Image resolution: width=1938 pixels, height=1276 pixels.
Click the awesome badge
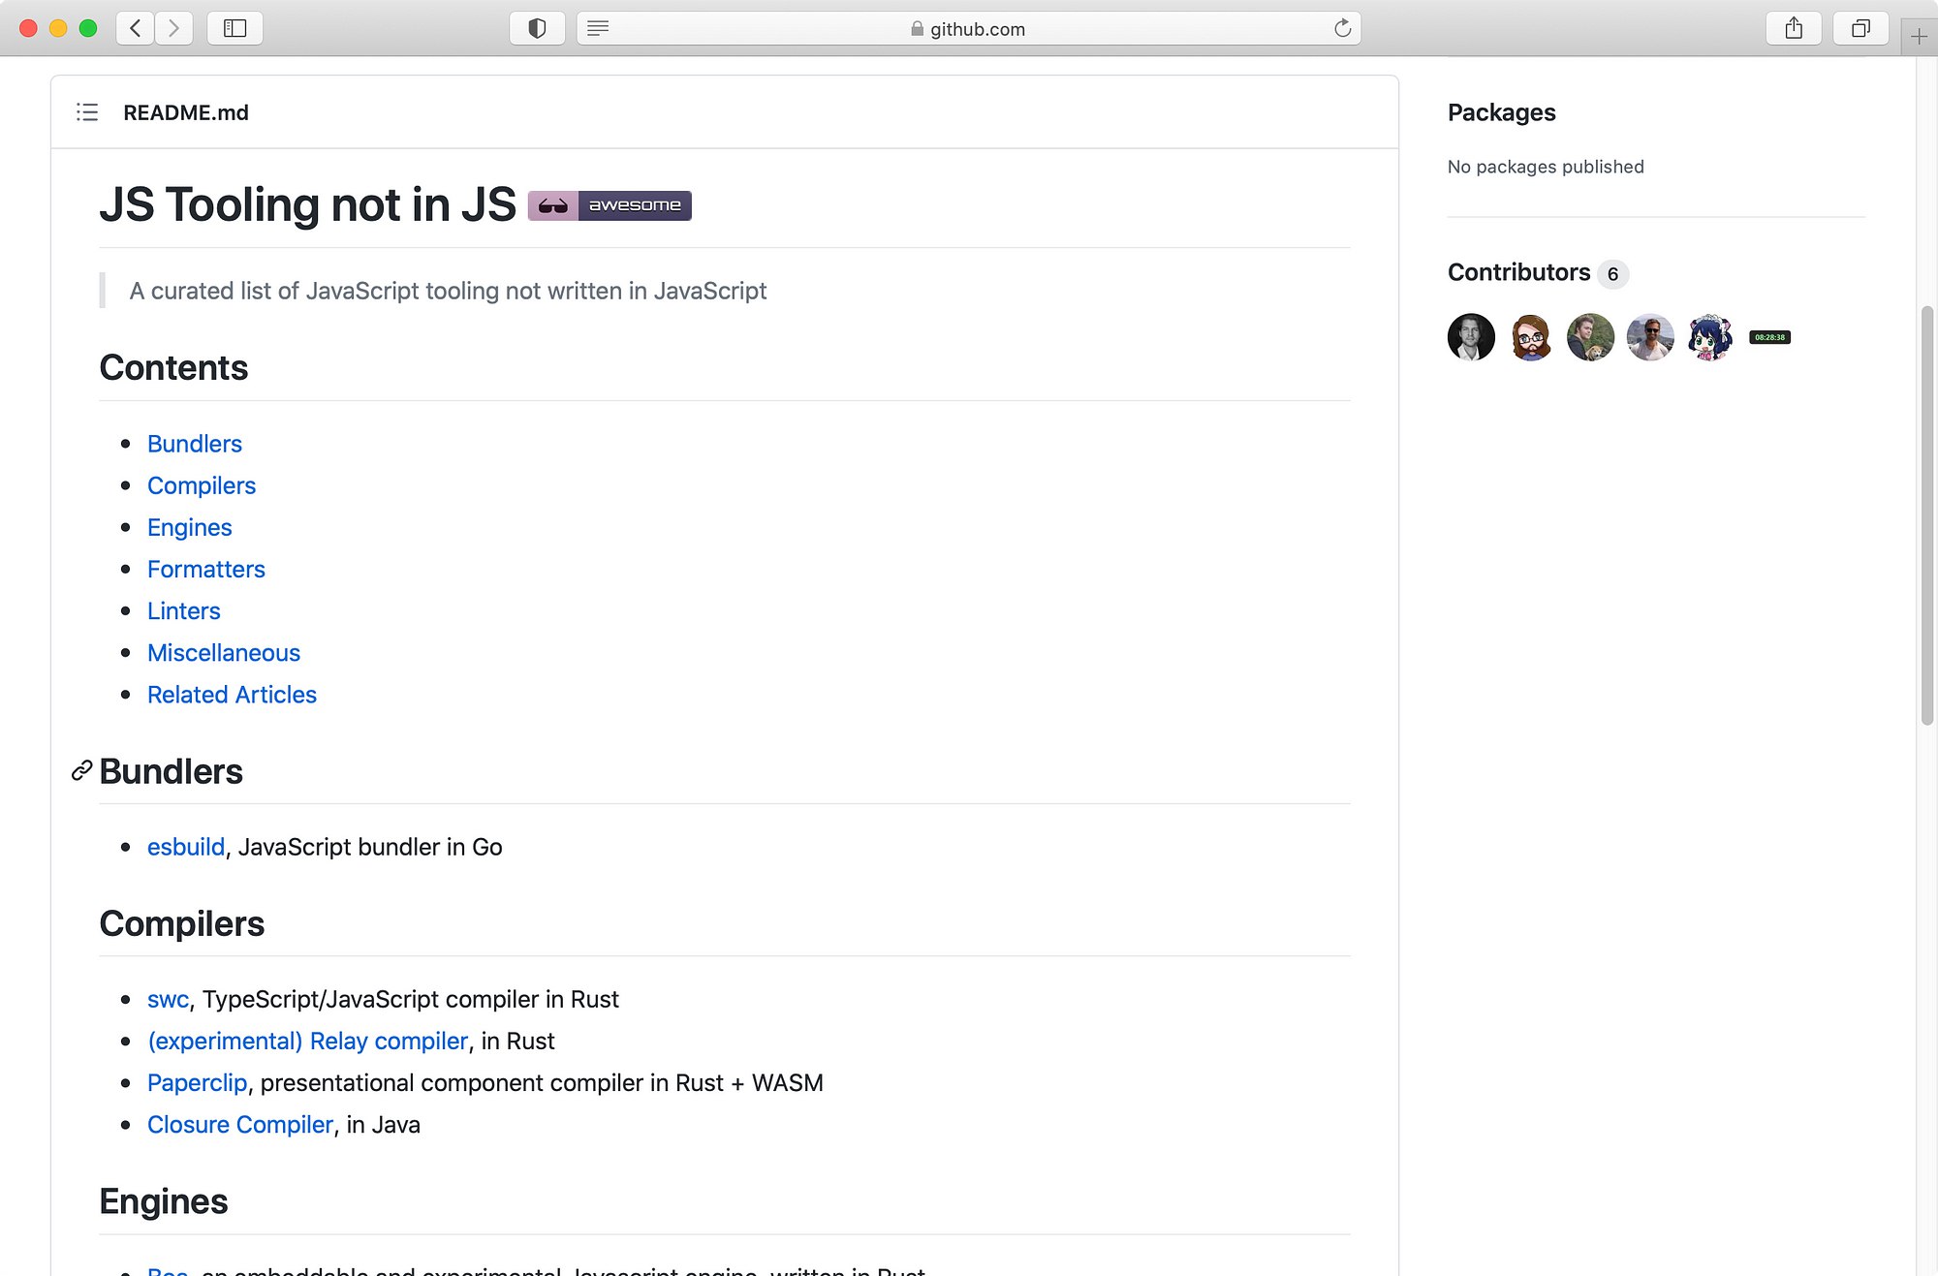point(610,205)
